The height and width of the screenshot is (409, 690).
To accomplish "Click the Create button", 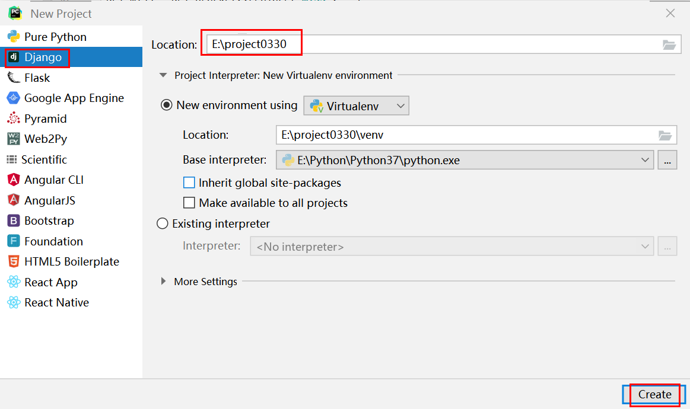I will click(654, 395).
